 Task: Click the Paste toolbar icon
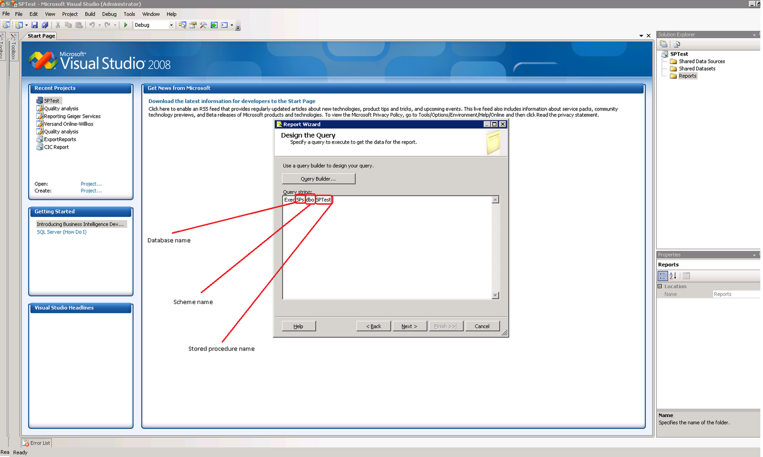tap(79, 25)
